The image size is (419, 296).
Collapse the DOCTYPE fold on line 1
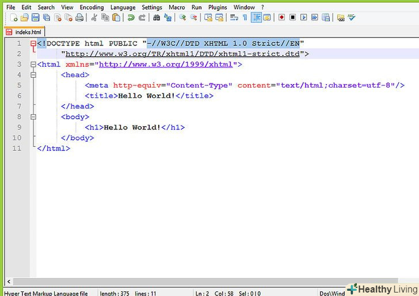(33, 44)
